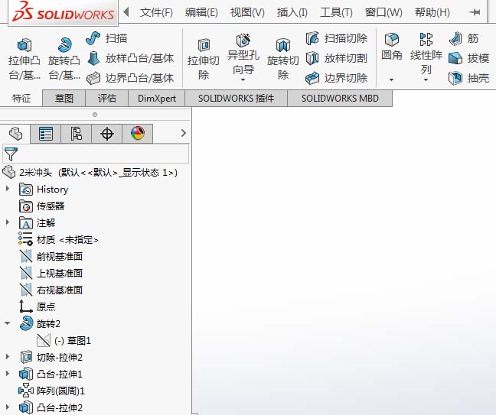Expand the 切除-拉伸2 feature node
This screenshot has height=415, width=496.
tap(8, 357)
